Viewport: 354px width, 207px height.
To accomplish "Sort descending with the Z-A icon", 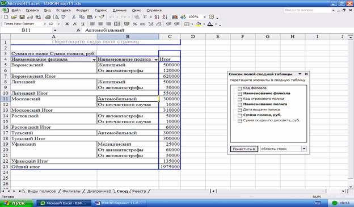I will pos(165,17).
